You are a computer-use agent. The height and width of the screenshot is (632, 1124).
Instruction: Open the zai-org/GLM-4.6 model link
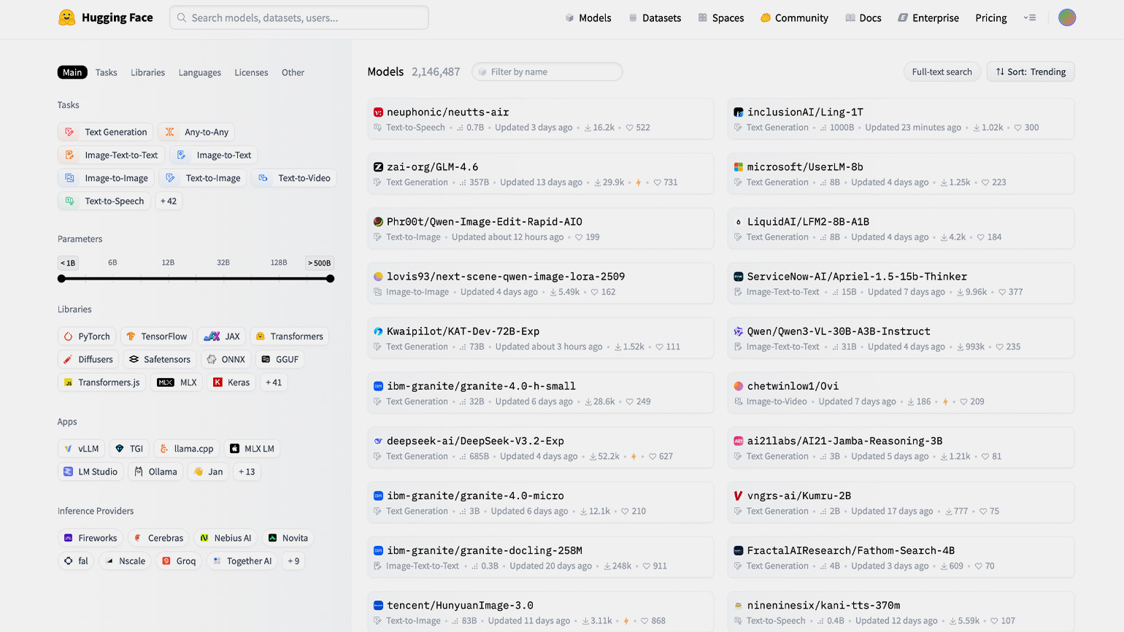tap(432, 167)
